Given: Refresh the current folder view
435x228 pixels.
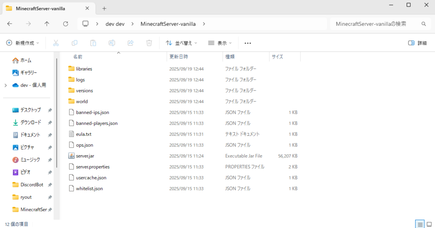Looking at the screenshot, I should [66, 24].
